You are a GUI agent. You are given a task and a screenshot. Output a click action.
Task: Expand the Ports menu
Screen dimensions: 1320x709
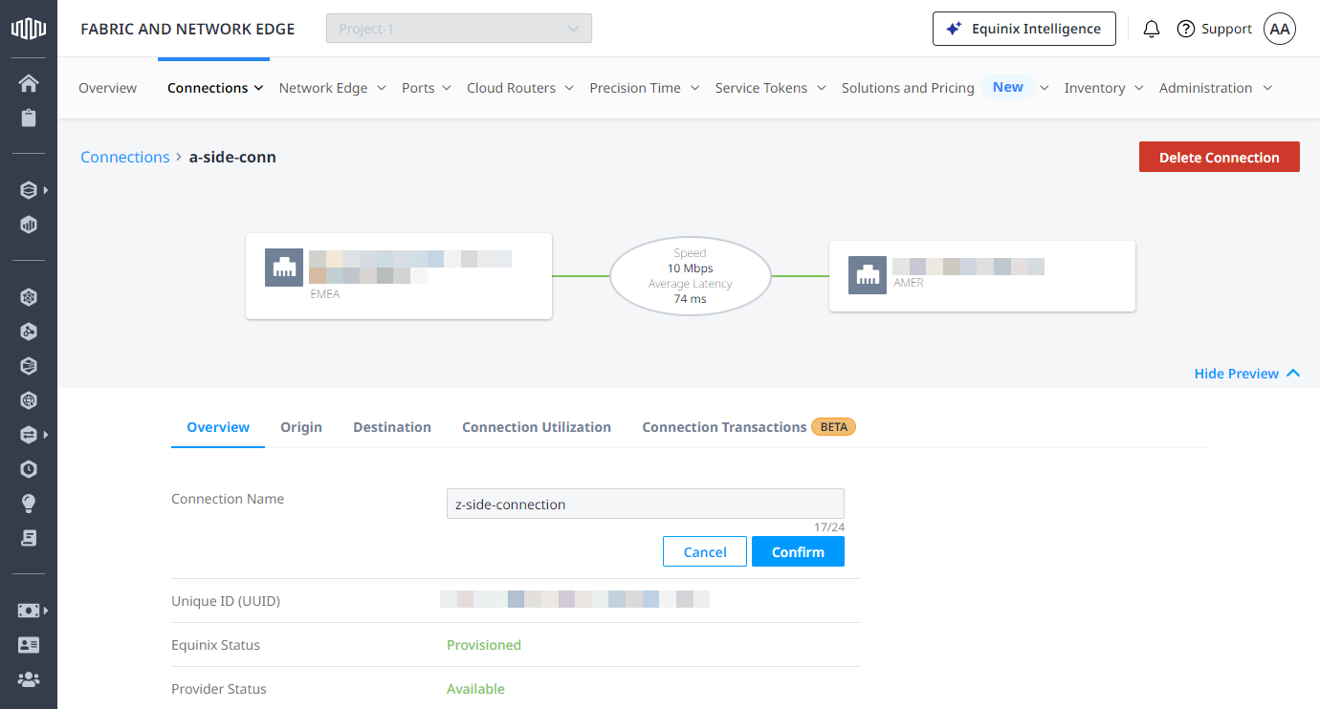(x=427, y=88)
